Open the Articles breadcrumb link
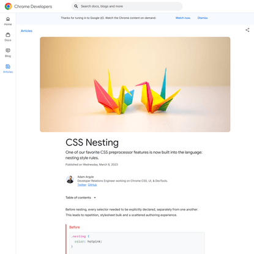 [26, 31]
